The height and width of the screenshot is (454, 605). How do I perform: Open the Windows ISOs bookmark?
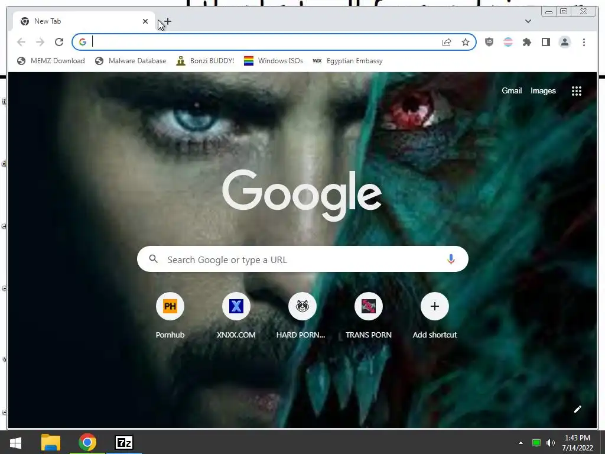pos(274,61)
